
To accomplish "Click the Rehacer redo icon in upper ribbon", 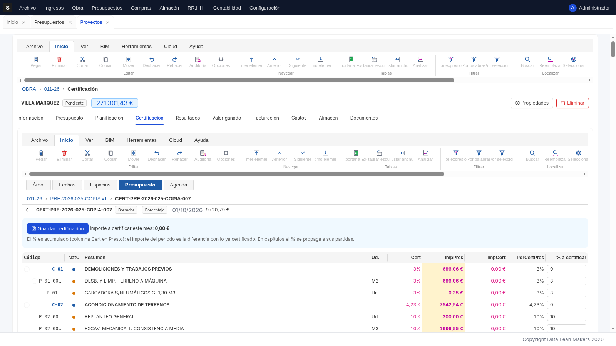I will (x=175, y=59).
